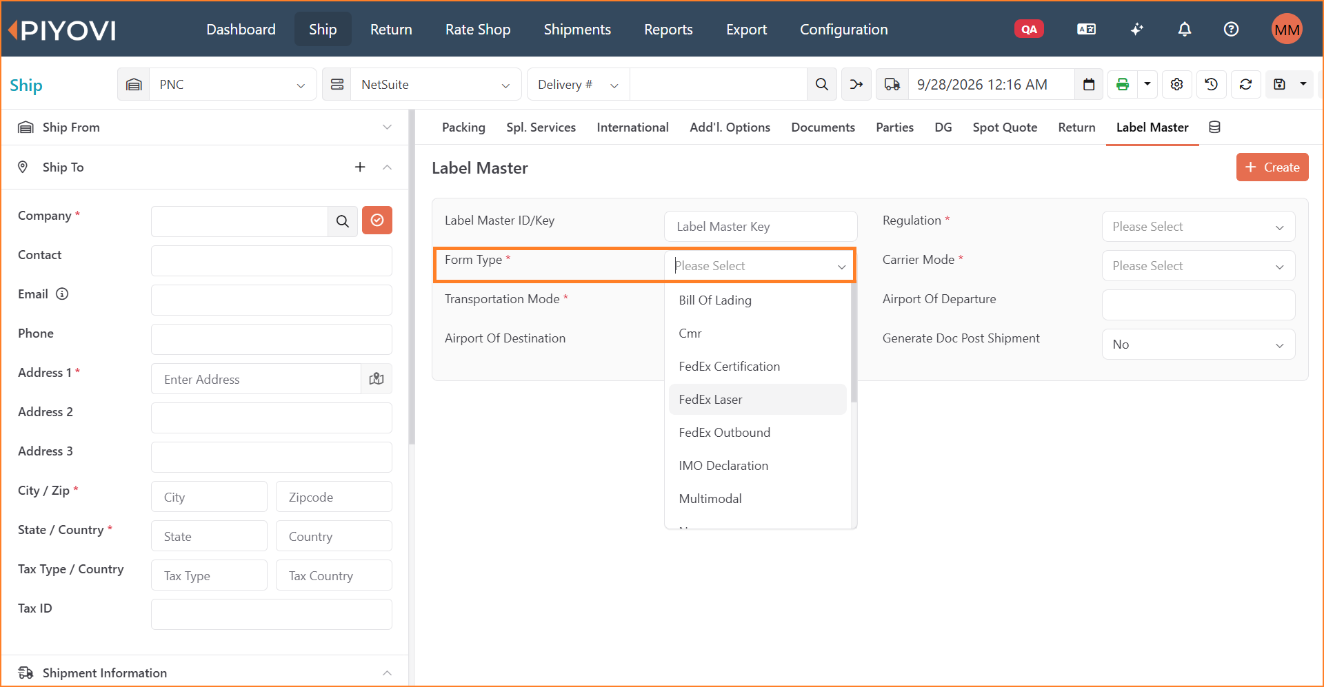The width and height of the screenshot is (1324, 687).
Task: Open the Rate Shop menu
Action: [478, 29]
